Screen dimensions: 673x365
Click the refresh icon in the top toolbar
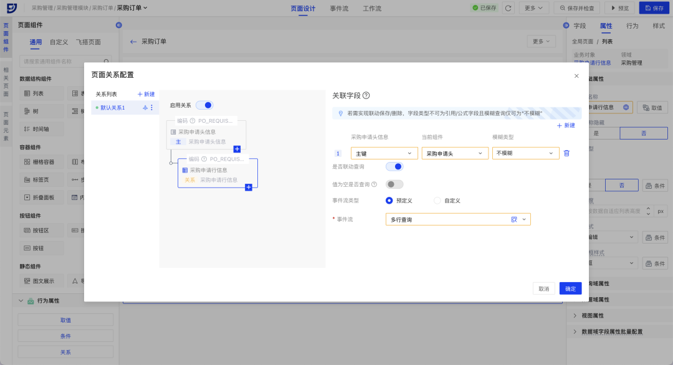pos(508,8)
